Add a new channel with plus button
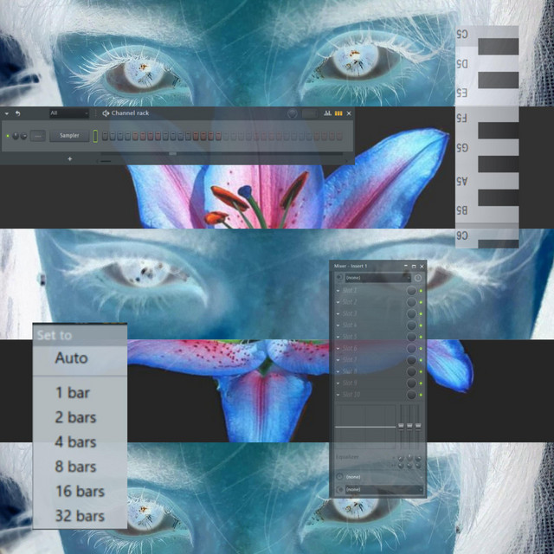 [x=70, y=159]
